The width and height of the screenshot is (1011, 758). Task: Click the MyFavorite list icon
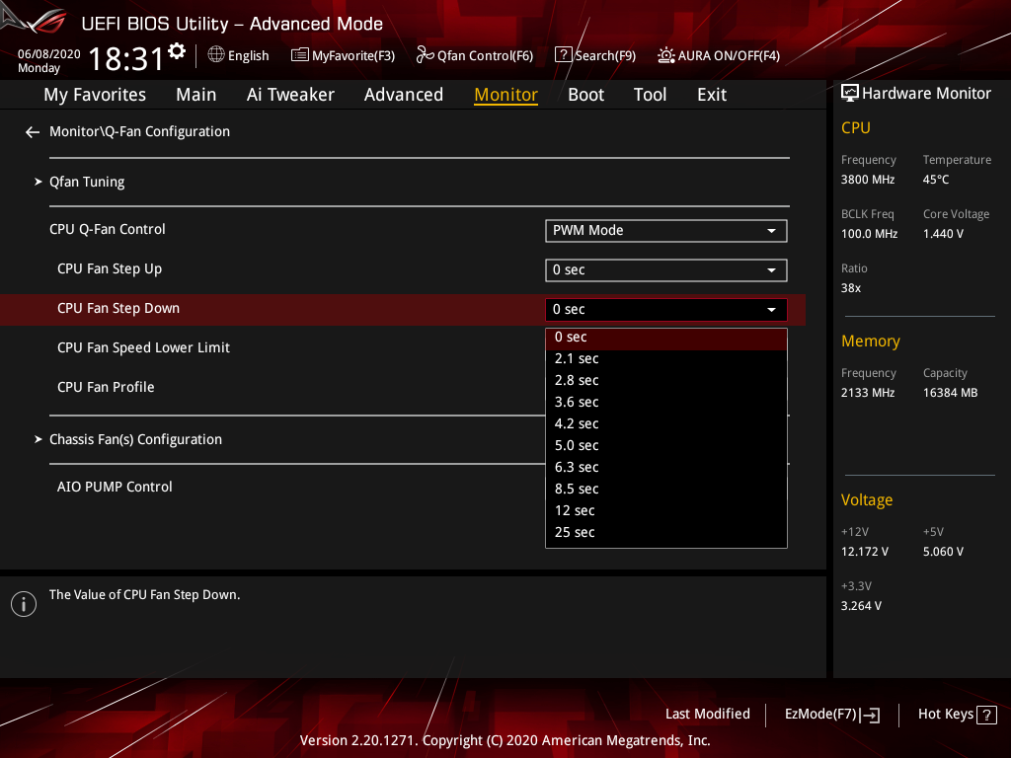299,55
